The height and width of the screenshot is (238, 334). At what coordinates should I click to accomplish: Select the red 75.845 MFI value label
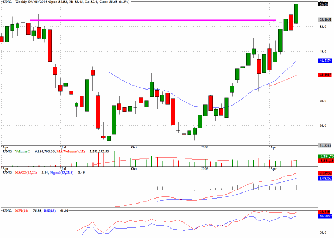click(325, 212)
